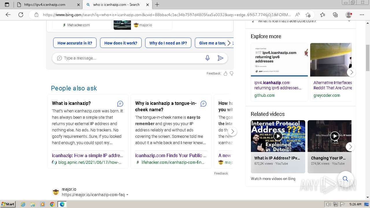Click the floating visual search icon
Image resolution: width=370 pixels, height=208 pixels.
click(345, 179)
